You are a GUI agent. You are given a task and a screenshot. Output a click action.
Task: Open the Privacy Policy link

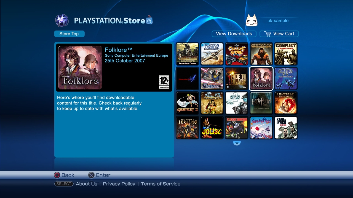click(x=119, y=184)
